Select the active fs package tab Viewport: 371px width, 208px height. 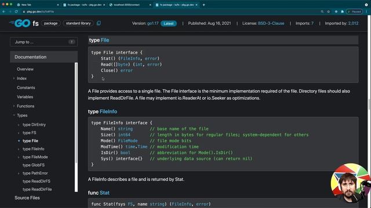click(176, 5)
